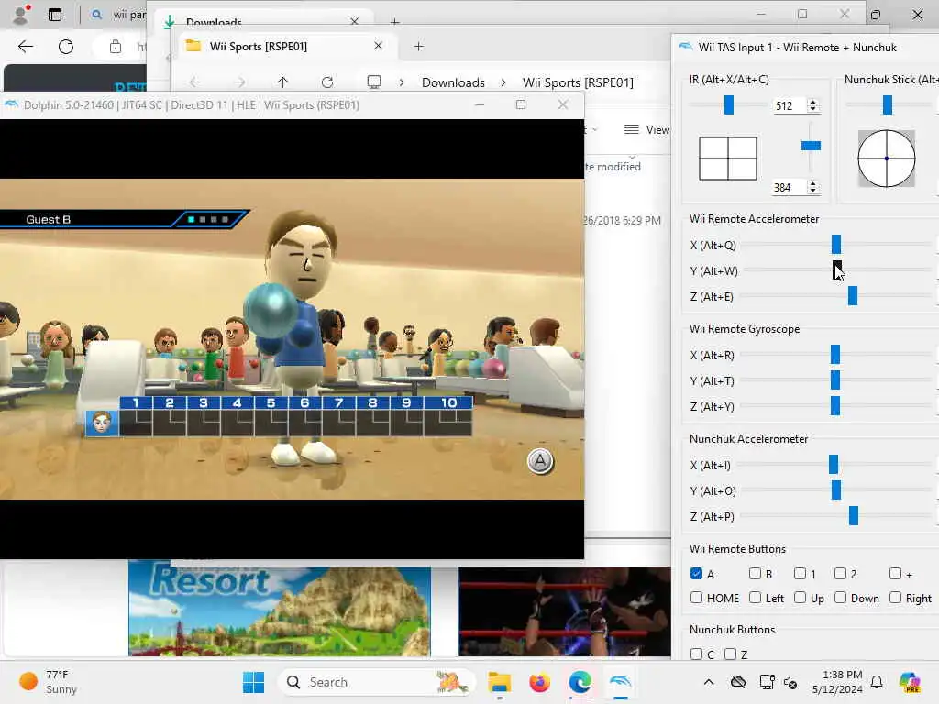
Task: Open Edge tab actions menu icon
Action: pyautogui.click(x=54, y=15)
